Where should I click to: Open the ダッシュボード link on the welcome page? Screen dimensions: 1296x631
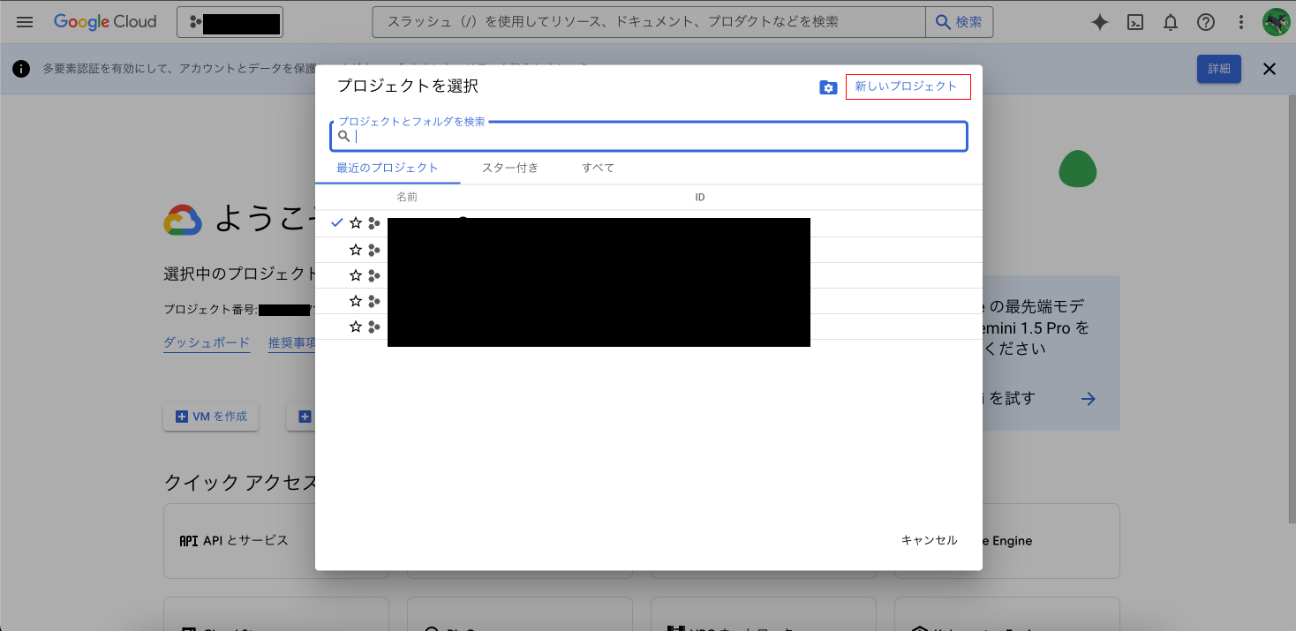point(207,342)
